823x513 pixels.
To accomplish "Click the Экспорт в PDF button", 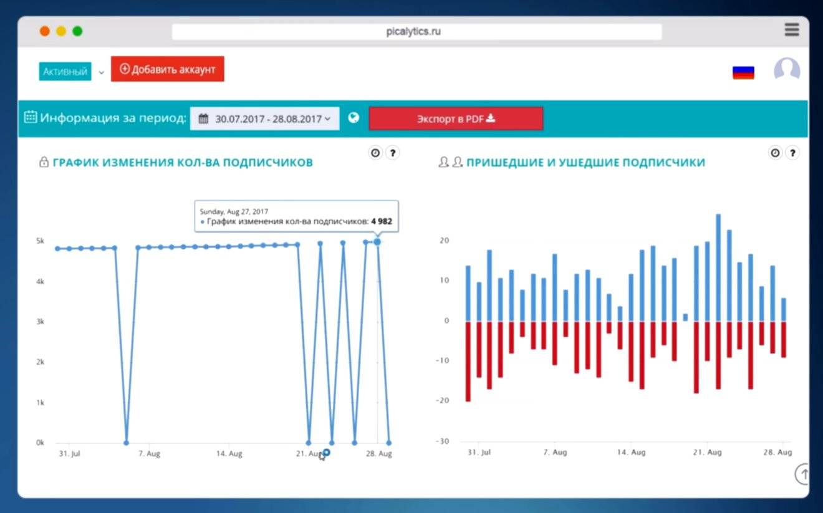I will (x=456, y=118).
